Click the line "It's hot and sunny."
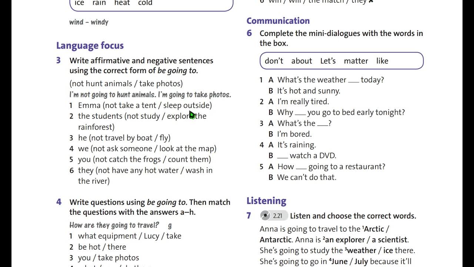The image size is (474, 267). coord(308,91)
